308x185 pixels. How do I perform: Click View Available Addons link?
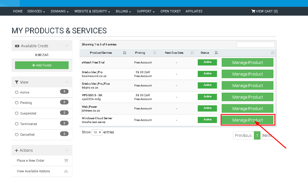point(33,171)
